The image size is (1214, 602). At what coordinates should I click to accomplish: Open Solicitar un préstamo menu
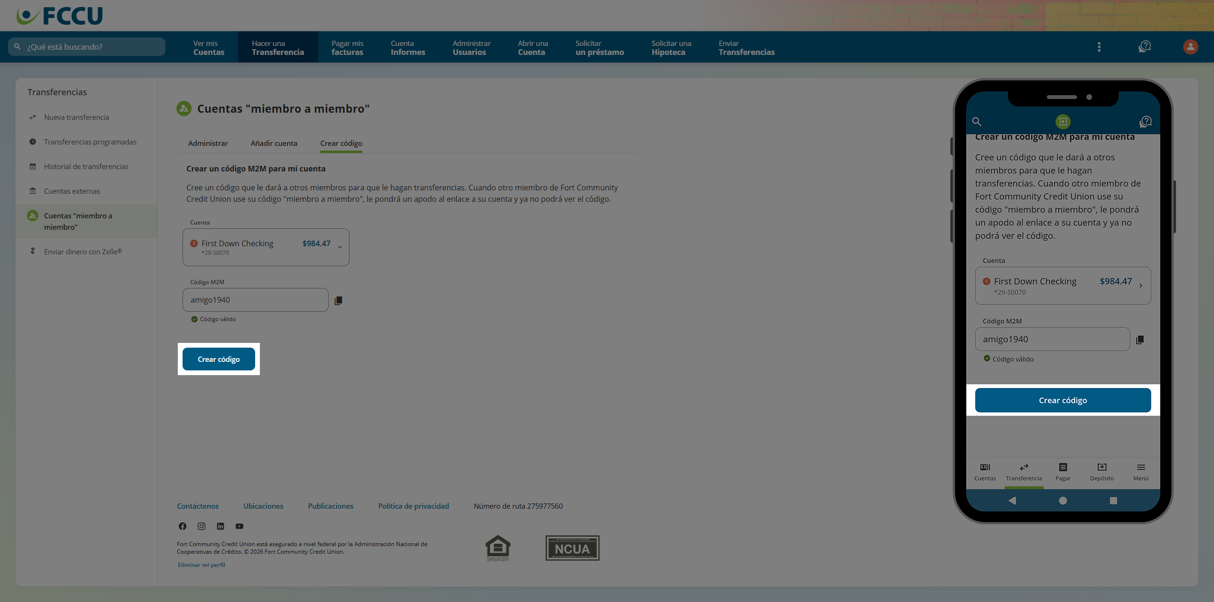599,47
